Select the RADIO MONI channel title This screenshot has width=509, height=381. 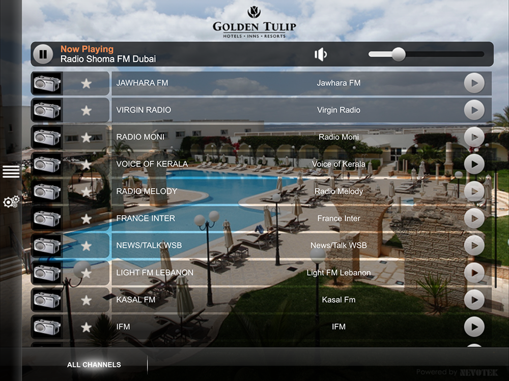click(x=140, y=137)
